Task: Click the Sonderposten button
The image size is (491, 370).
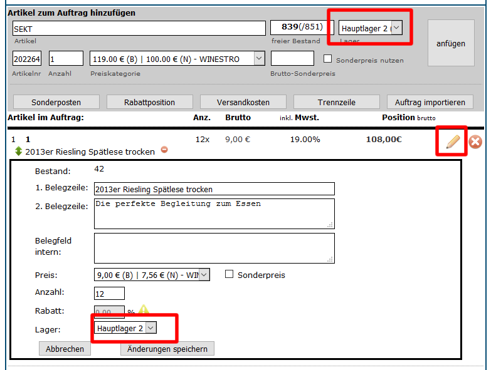Action: [x=56, y=102]
